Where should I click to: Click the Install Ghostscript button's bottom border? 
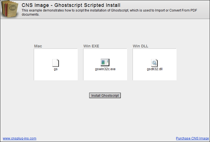pos(105,98)
